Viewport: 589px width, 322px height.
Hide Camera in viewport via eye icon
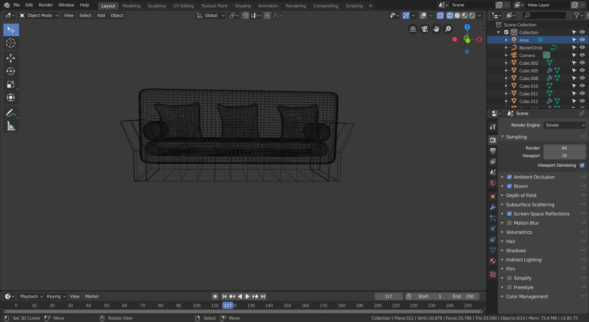pyautogui.click(x=582, y=55)
